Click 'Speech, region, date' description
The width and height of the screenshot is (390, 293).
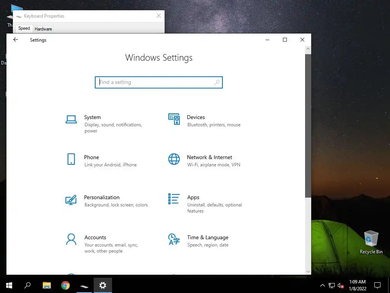pyautogui.click(x=208, y=245)
